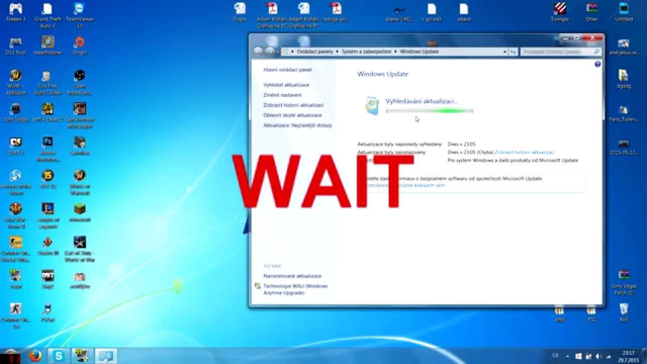647x364 pixels.
Task: Select the FIFA 15 desktop icon
Action: (x=48, y=179)
